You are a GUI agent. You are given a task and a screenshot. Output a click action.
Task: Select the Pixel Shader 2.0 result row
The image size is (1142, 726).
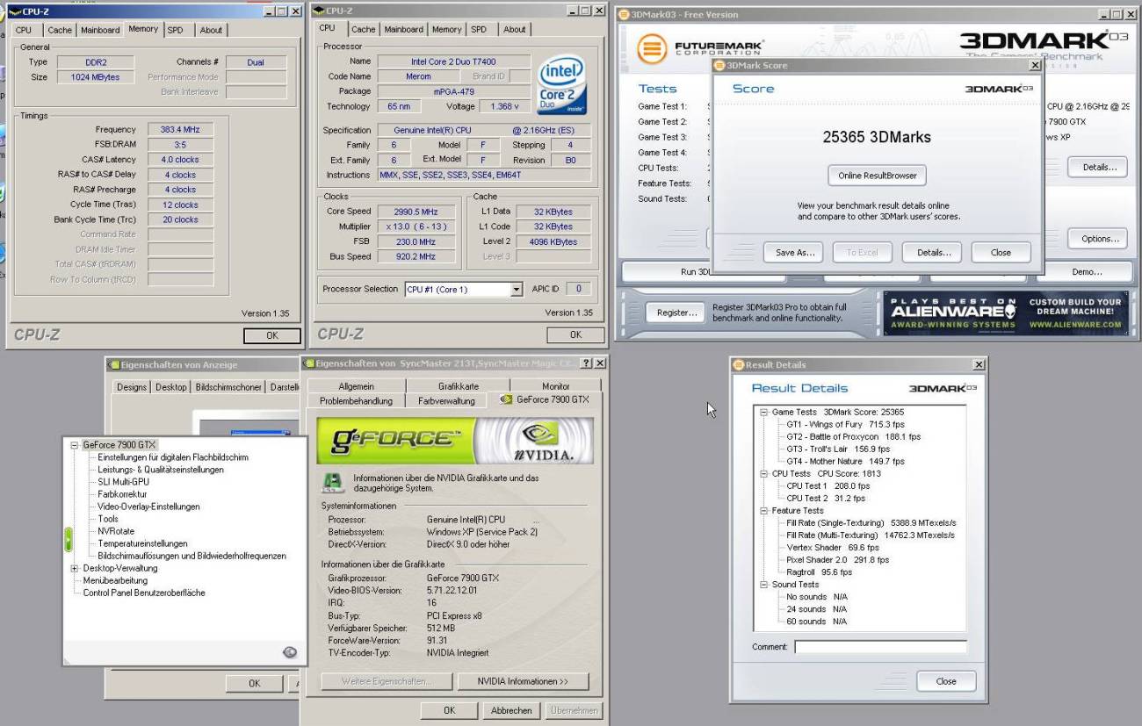point(838,559)
